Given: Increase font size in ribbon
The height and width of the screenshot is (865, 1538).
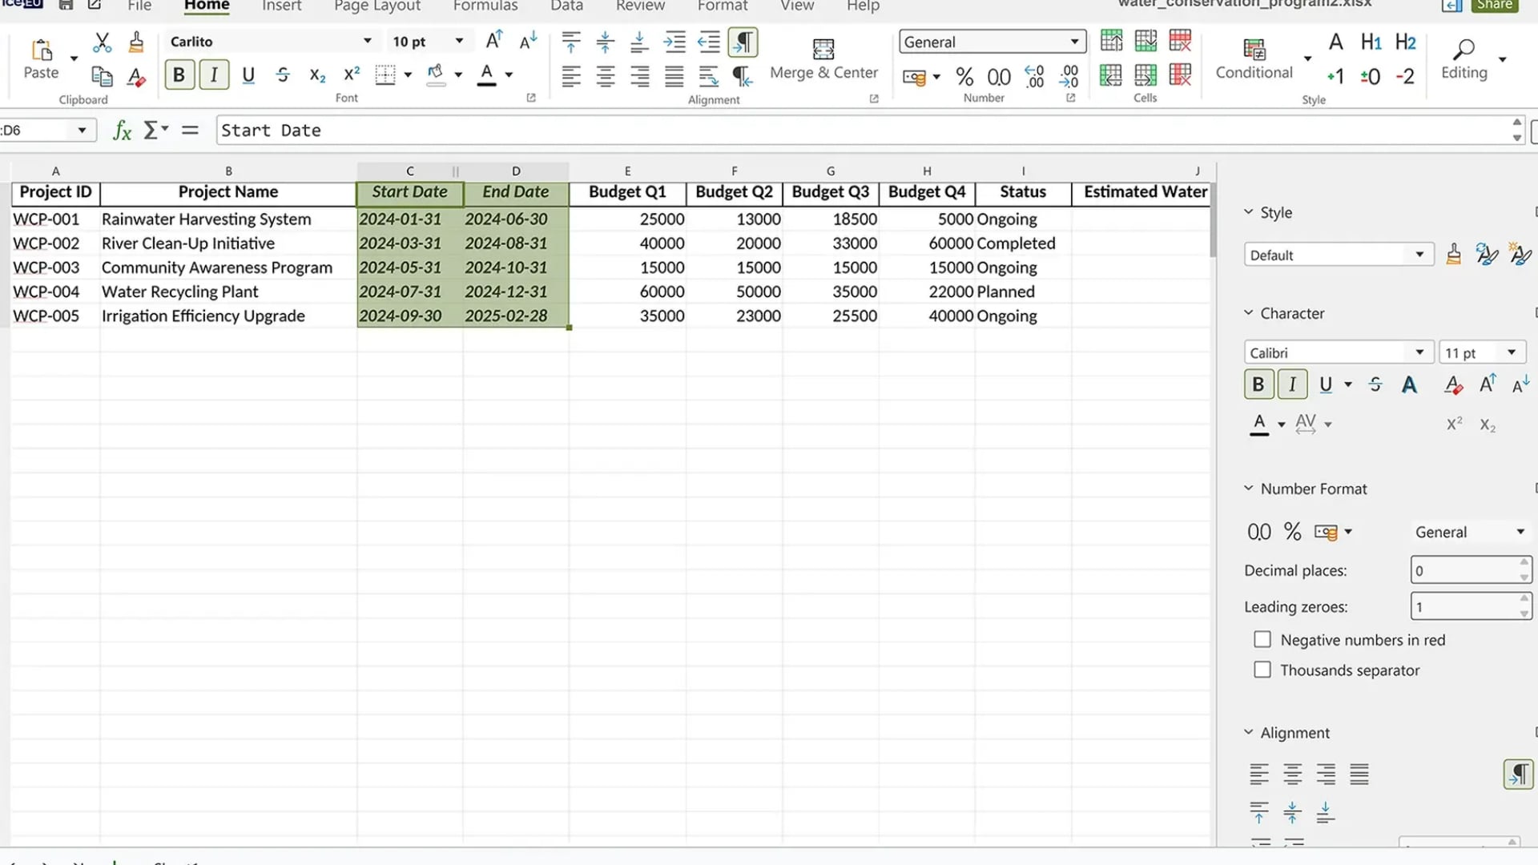Looking at the screenshot, I should 494,40.
